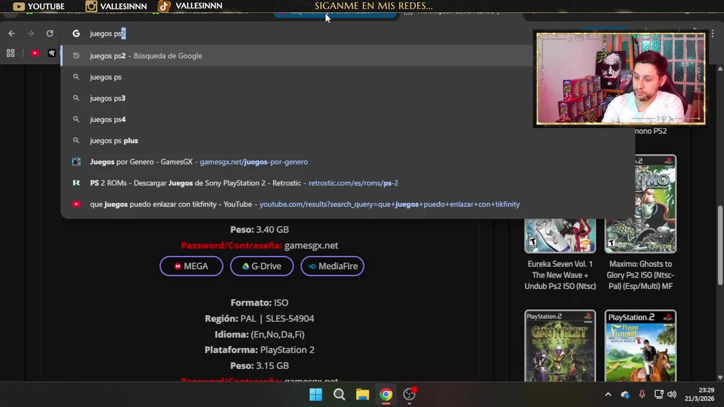Choose the 'juegos ps plus' suggestion
The width and height of the screenshot is (724, 407).
pyautogui.click(x=347, y=140)
